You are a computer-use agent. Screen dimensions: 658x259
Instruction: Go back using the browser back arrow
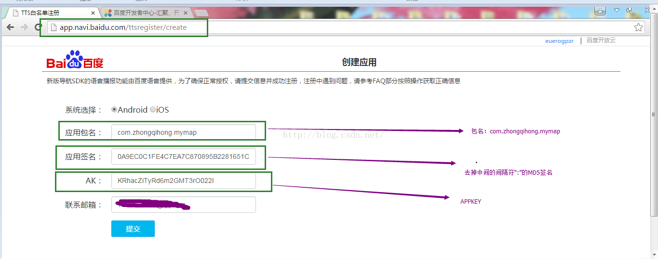click(10, 27)
